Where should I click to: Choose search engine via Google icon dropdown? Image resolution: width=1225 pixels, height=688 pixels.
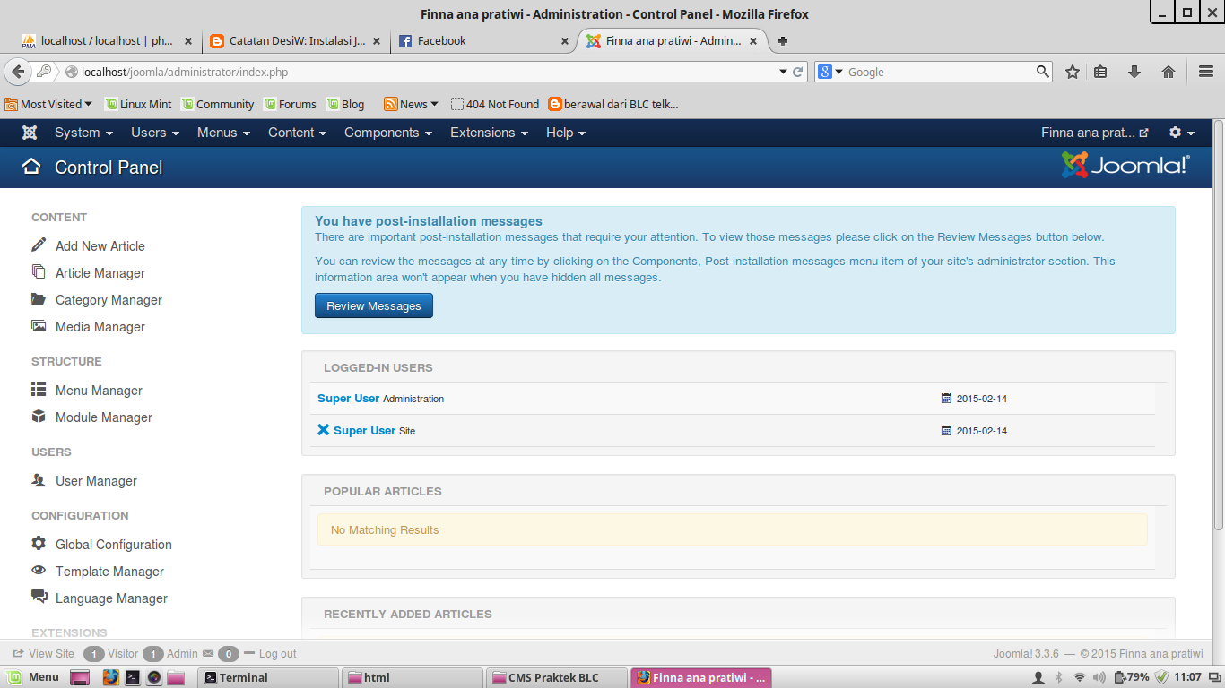pyautogui.click(x=831, y=72)
